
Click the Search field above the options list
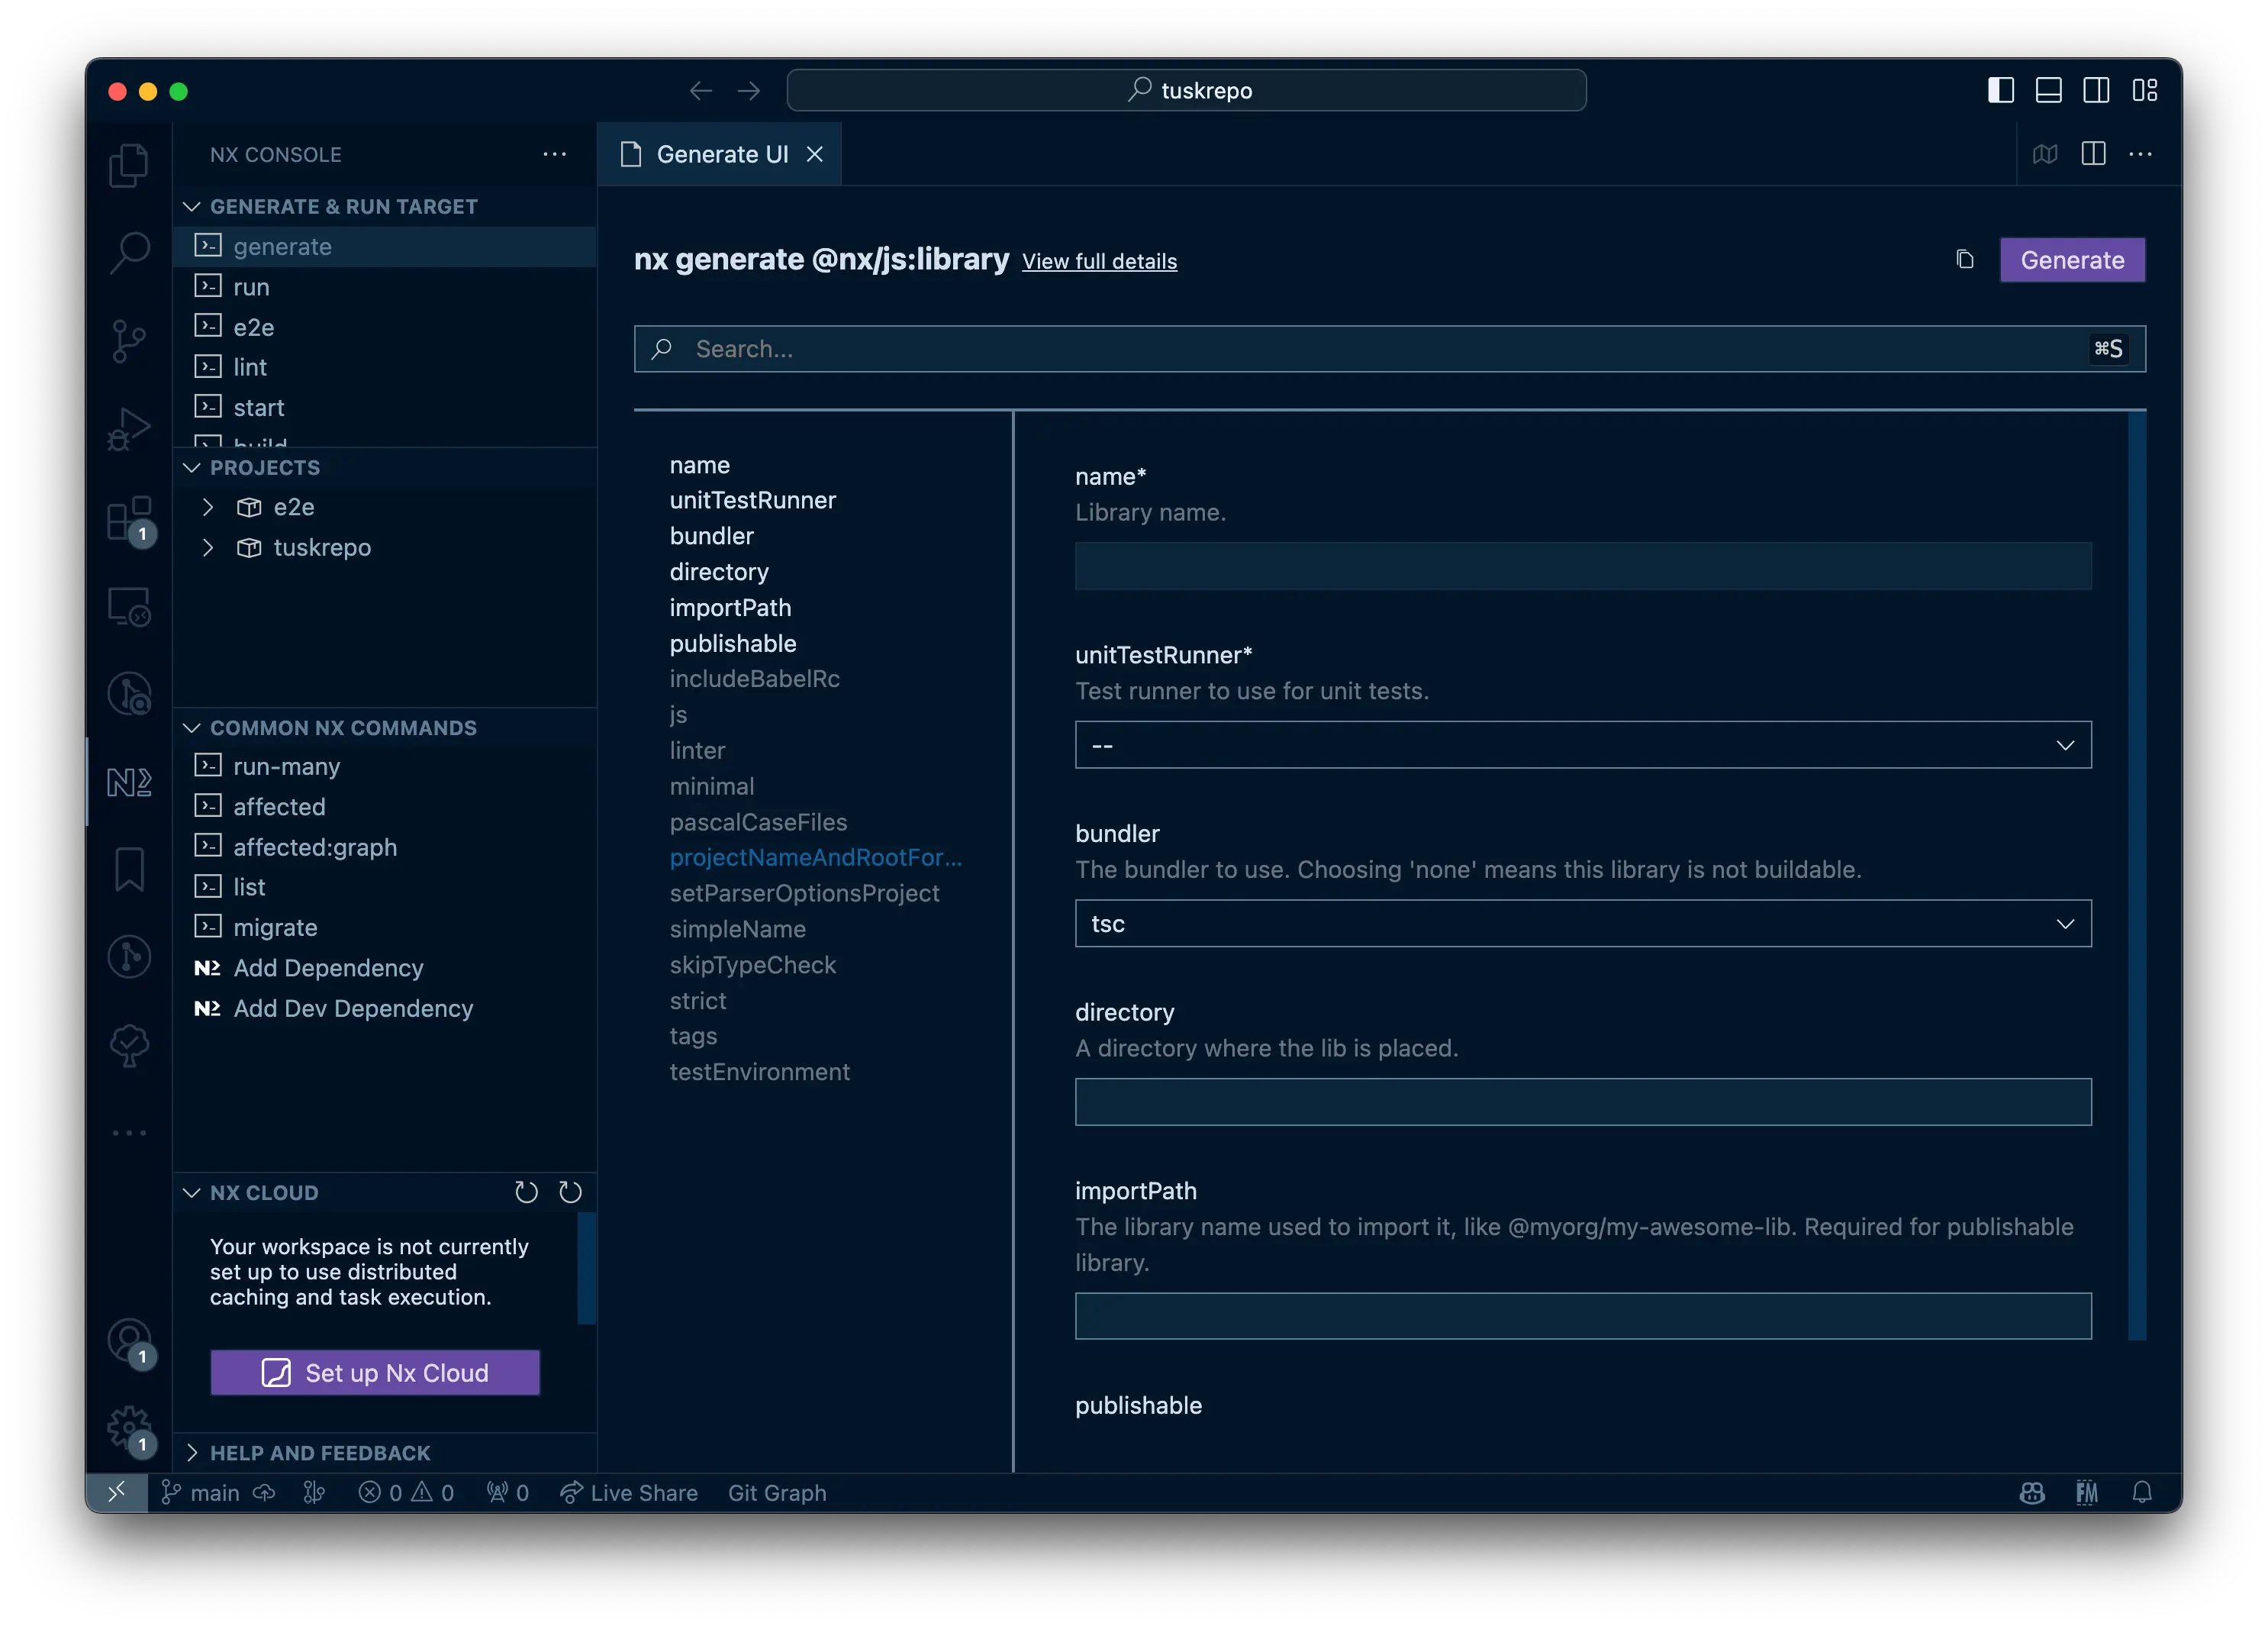(x=1390, y=348)
